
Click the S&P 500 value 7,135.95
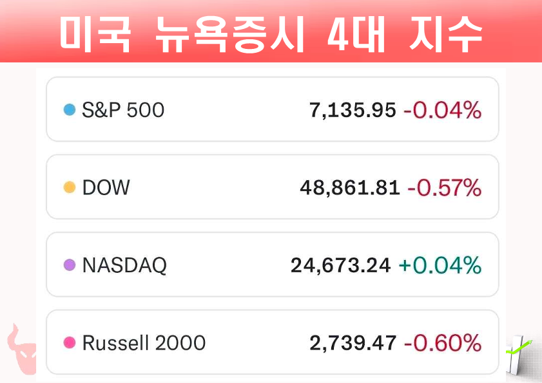(x=353, y=111)
